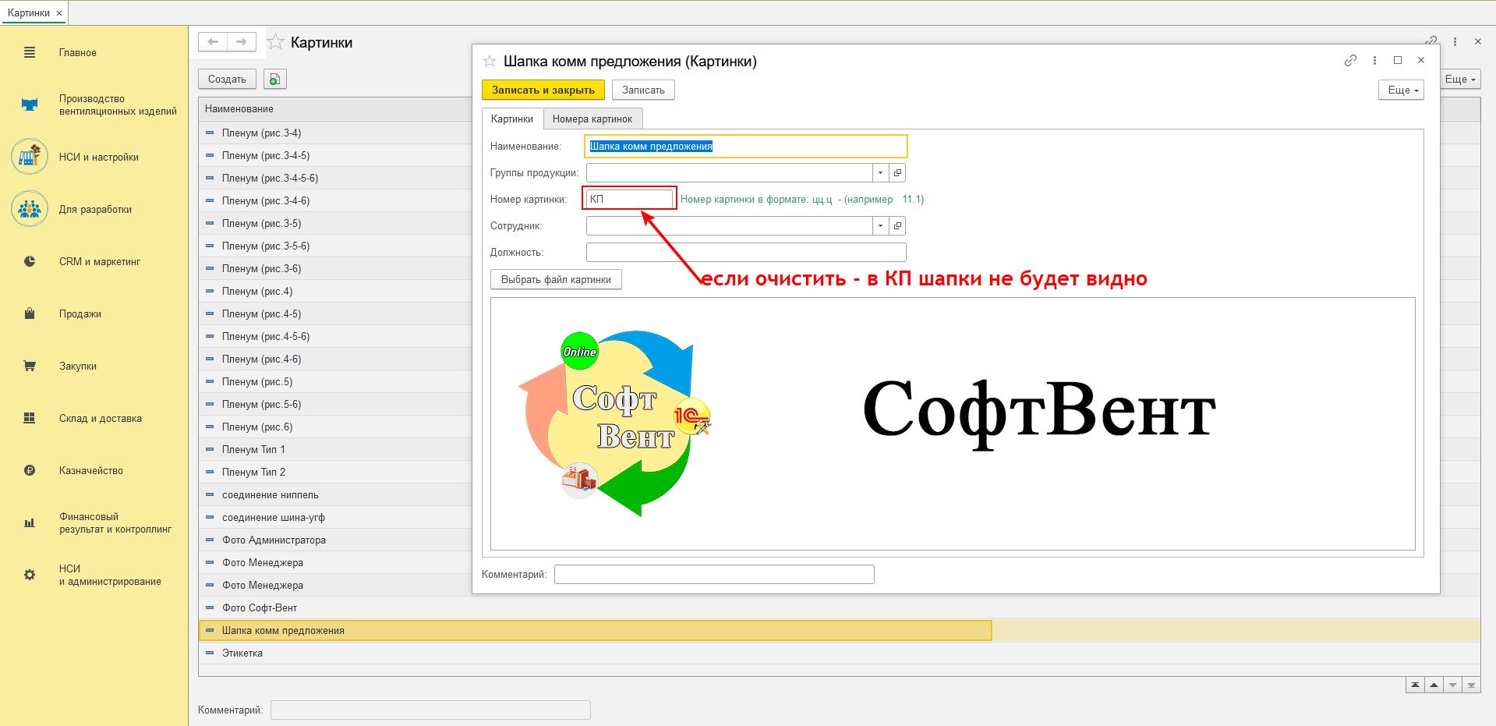Open the Главное menu in the sidebar
Viewport: 1496px width, 726px height.
(x=77, y=53)
